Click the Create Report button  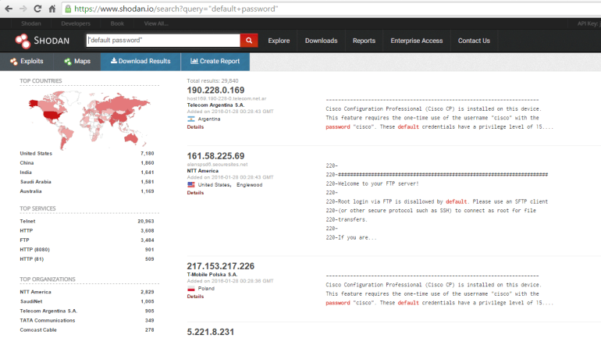click(x=214, y=61)
